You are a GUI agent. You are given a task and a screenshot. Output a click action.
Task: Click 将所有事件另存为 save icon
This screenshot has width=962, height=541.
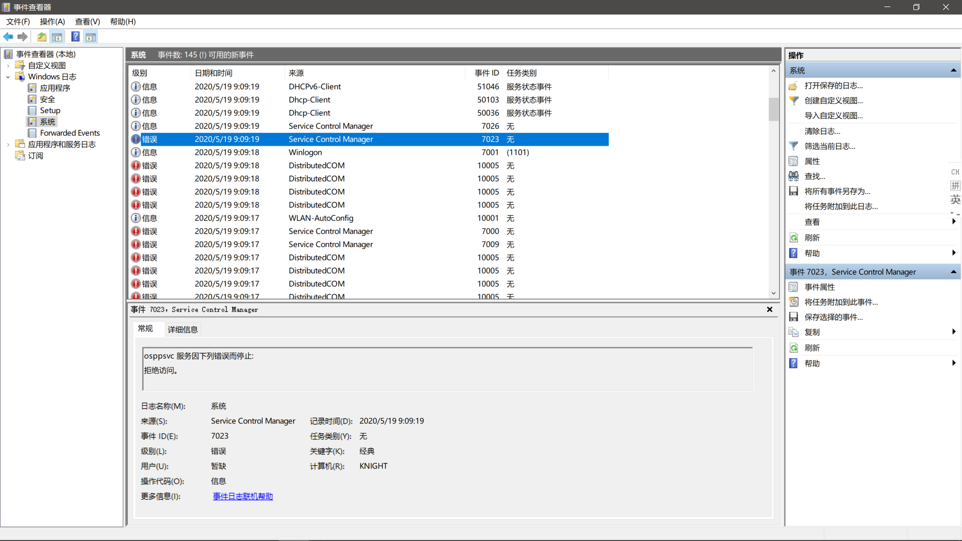(x=794, y=191)
